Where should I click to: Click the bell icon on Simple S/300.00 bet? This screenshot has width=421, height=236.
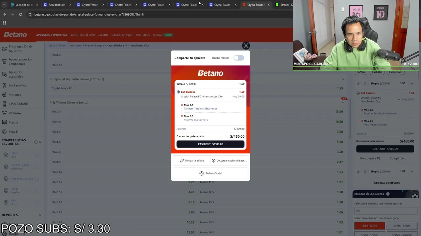(365, 84)
